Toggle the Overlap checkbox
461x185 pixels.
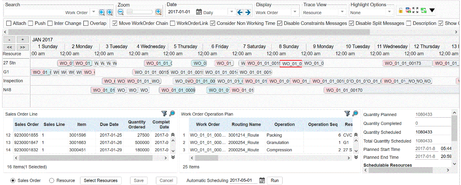tap(86, 23)
